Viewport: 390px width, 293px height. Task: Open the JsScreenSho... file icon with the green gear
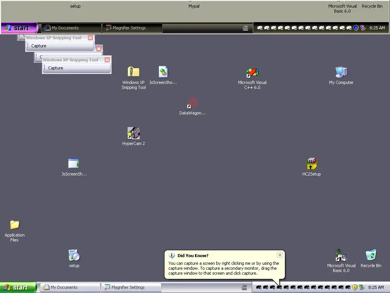(x=163, y=72)
